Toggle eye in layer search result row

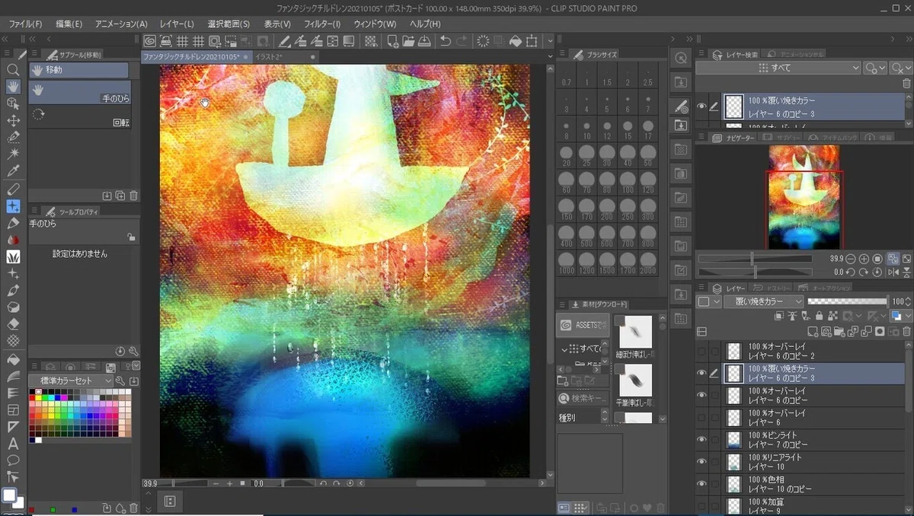(701, 107)
